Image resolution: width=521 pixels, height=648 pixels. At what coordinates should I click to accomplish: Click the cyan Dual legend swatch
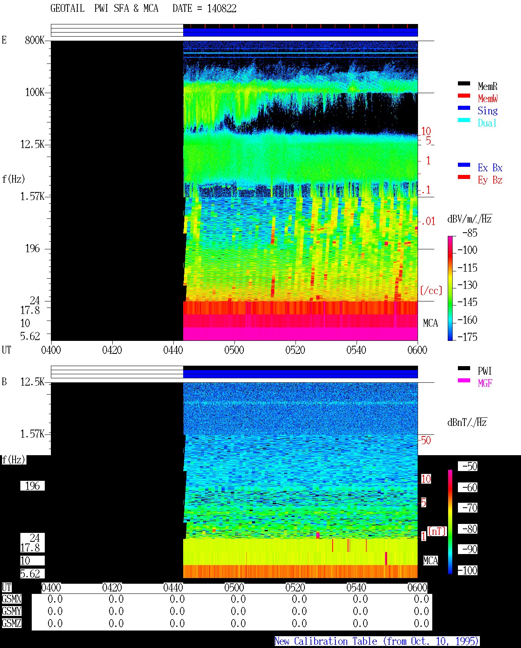point(464,120)
